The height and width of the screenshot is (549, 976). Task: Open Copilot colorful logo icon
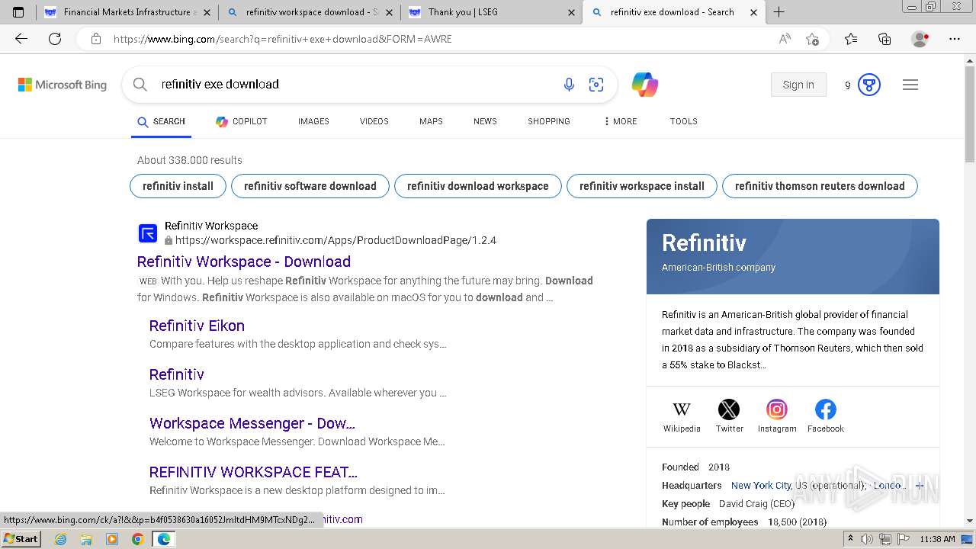coord(645,85)
